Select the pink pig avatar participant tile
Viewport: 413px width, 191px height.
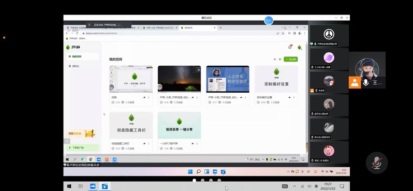coord(329,152)
